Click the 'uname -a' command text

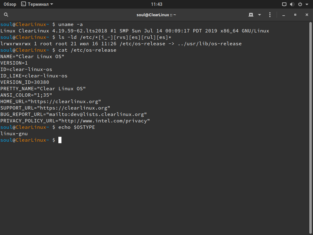71,24
